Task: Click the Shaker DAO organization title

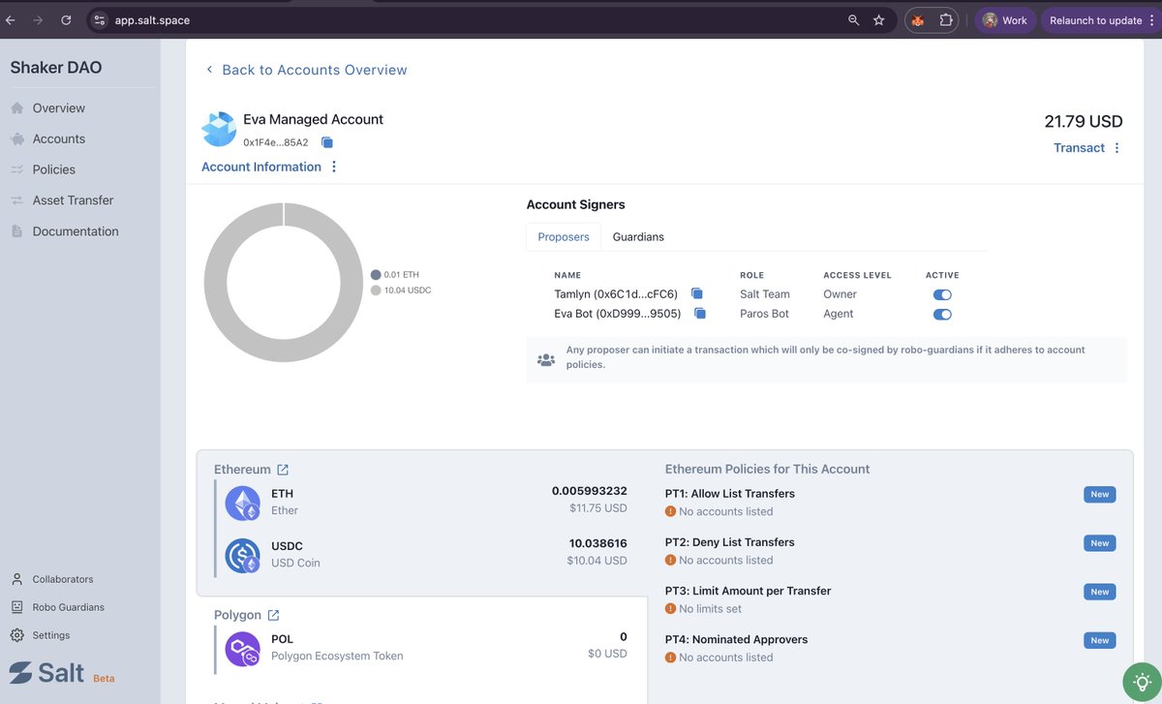Action: click(56, 68)
